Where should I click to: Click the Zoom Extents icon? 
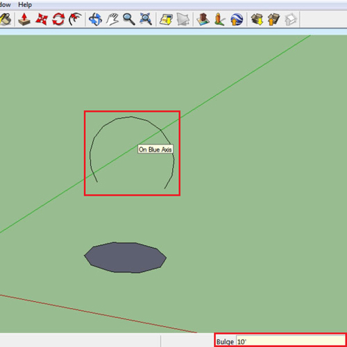146,19
